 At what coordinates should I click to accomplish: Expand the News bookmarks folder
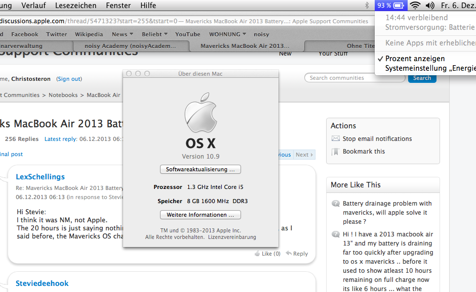pos(123,34)
